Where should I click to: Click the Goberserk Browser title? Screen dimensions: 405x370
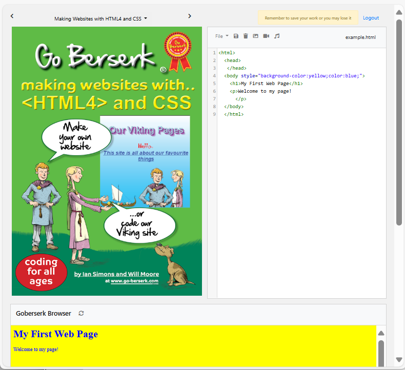pyautogui.click(x=44, y=313)
